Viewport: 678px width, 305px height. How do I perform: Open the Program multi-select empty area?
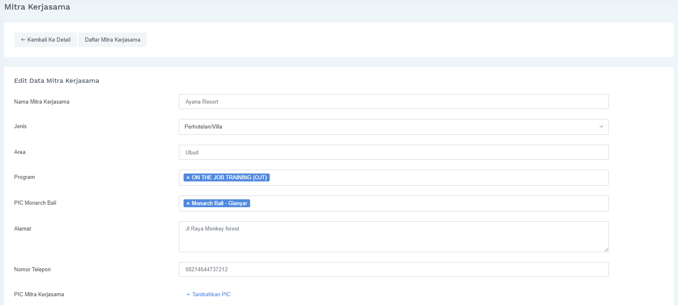437,178
